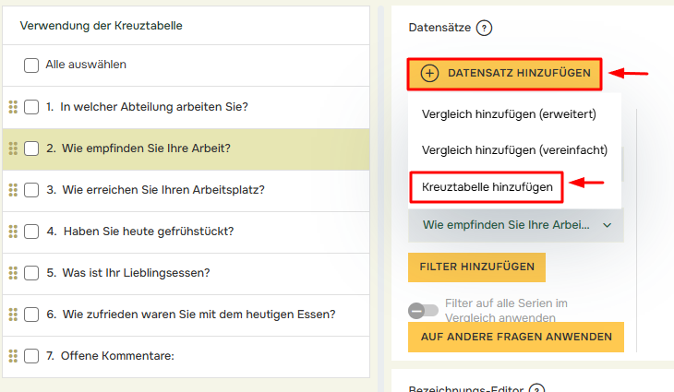
Task: Click the drag handle for question 2
Action: pos(13,148)
